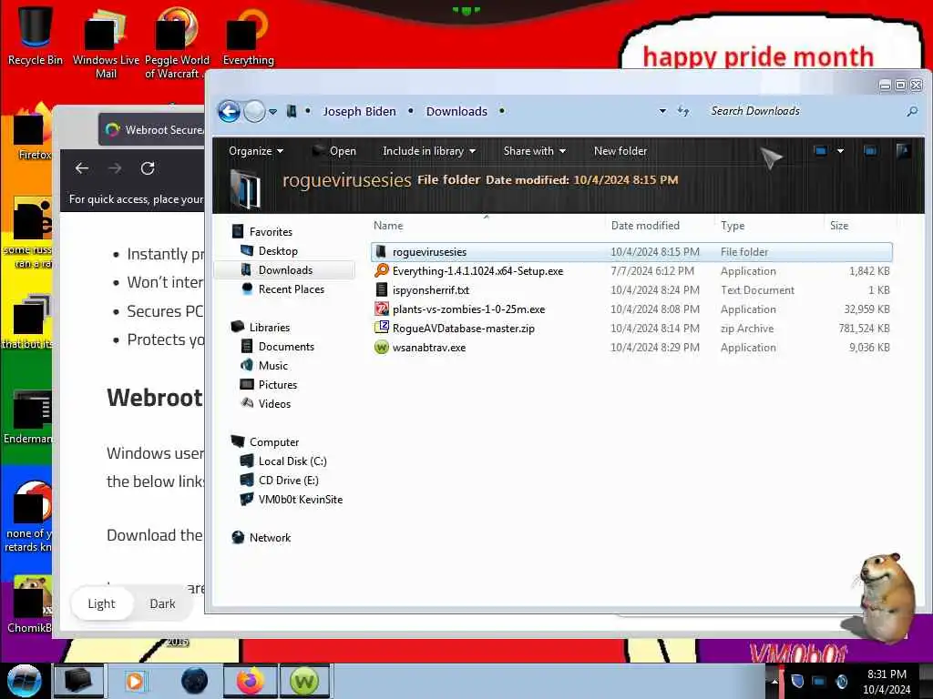Click the Joseph Biden breadcrumb

click(359, 111)
